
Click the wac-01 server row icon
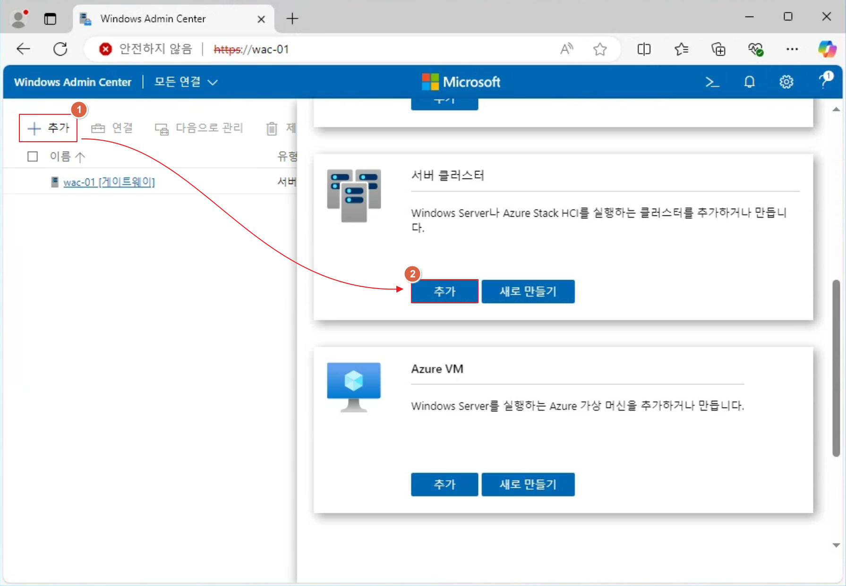(55, 182)
